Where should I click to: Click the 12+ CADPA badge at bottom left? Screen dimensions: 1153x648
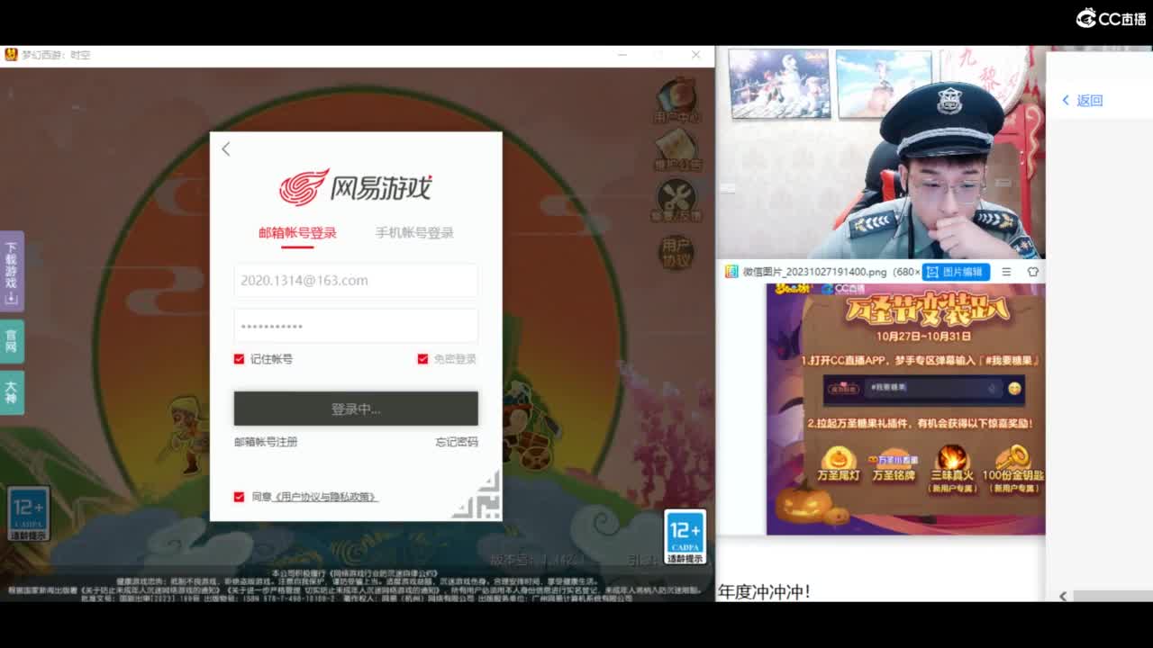pos(29,514)
